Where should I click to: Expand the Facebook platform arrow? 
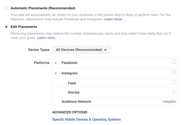coord(56,63)
